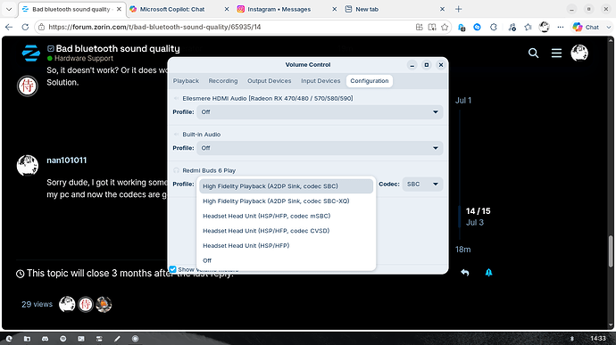Viewport: 616px width, 345px height.
Task: Expand the Built-in Audio profile dropdown
Action: click(x=320, y=148)
